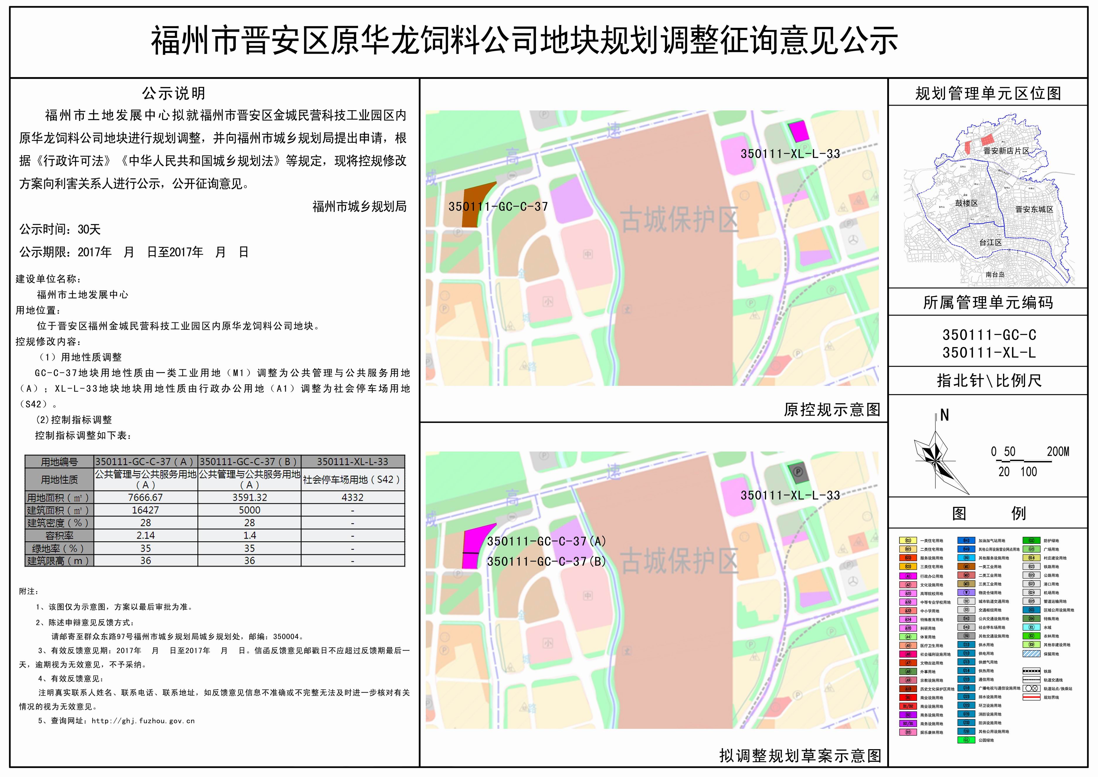Click the 轨道交通线 legend symbol
This screenshot has height=777, width=1098.
1032,680
